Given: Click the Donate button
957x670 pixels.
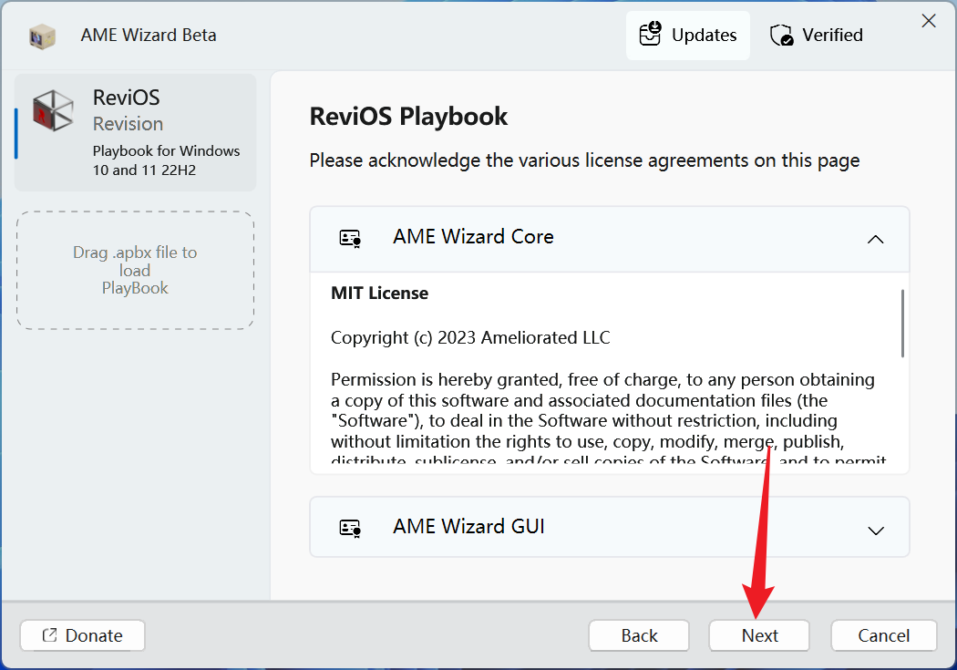Looking at the screenshot, I should (83, 635).
